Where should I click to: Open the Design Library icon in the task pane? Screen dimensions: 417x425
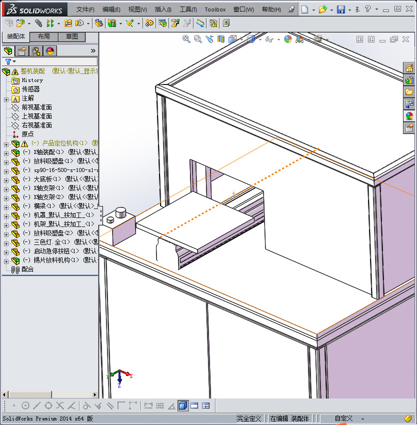pyautogui.click(x=409, y=80)
